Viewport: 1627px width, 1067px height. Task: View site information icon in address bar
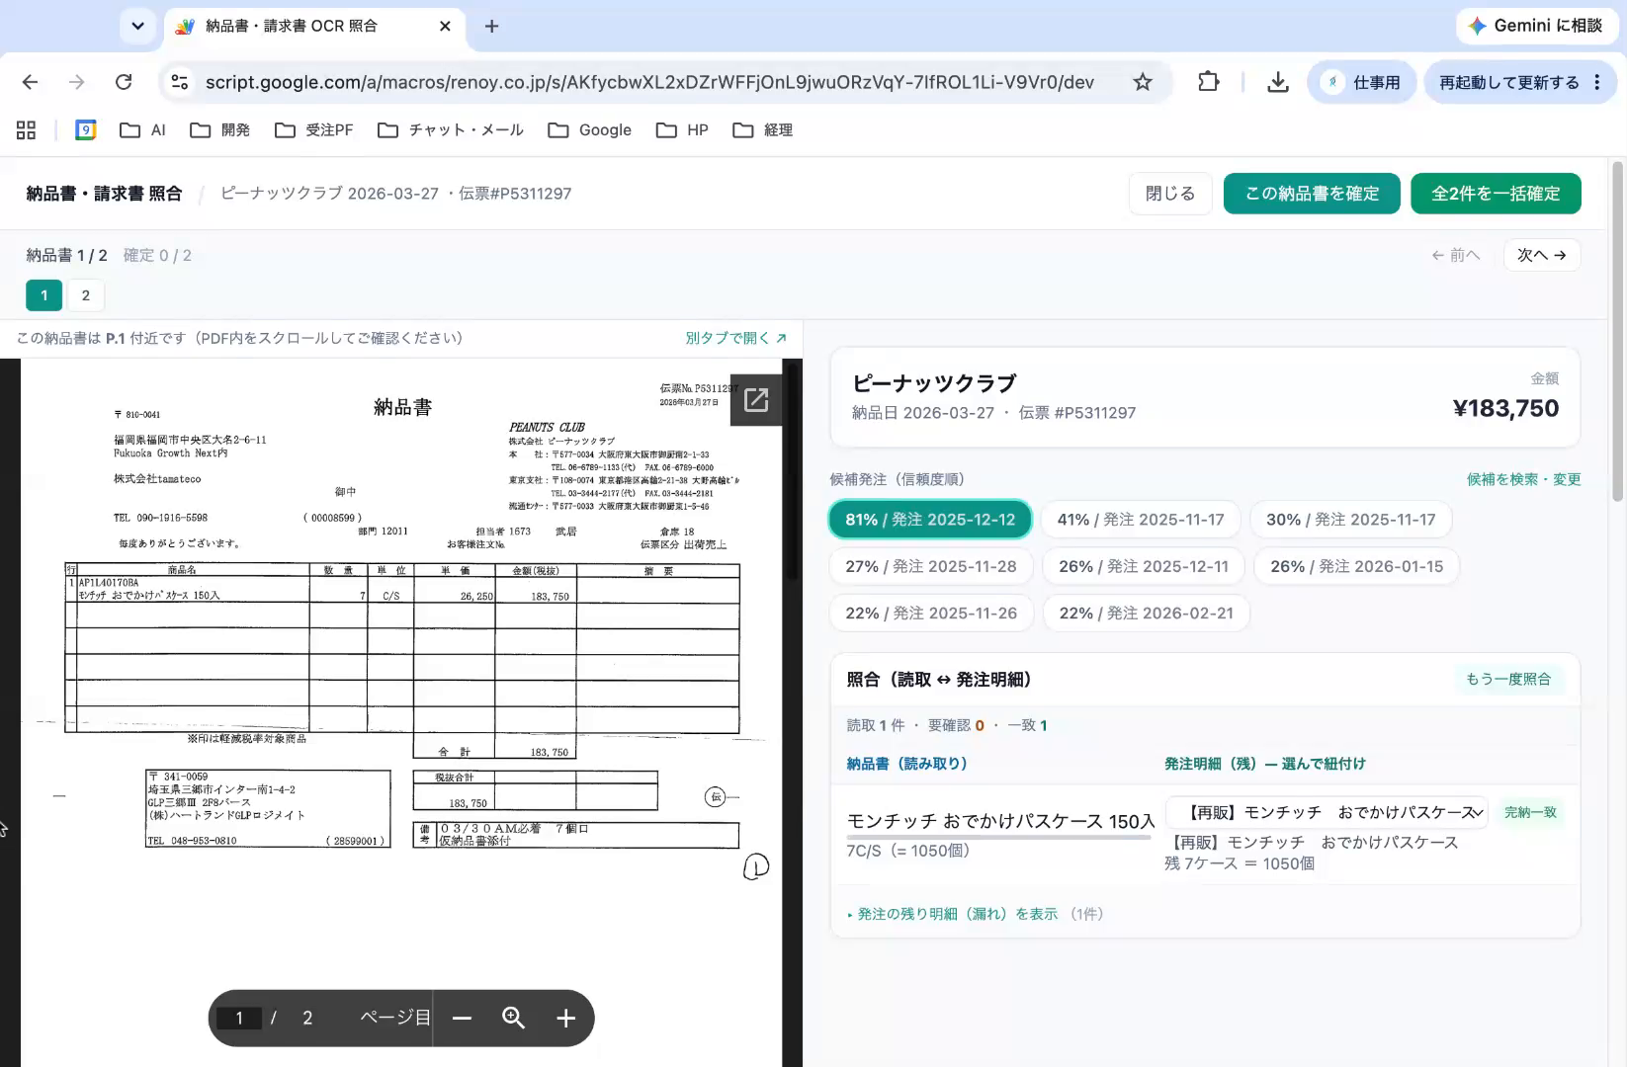tap(179, 82)
